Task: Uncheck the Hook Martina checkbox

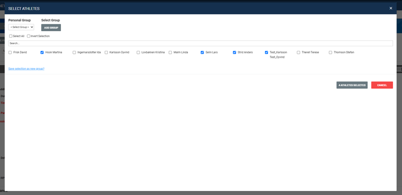Action: [x=42, y=52]
